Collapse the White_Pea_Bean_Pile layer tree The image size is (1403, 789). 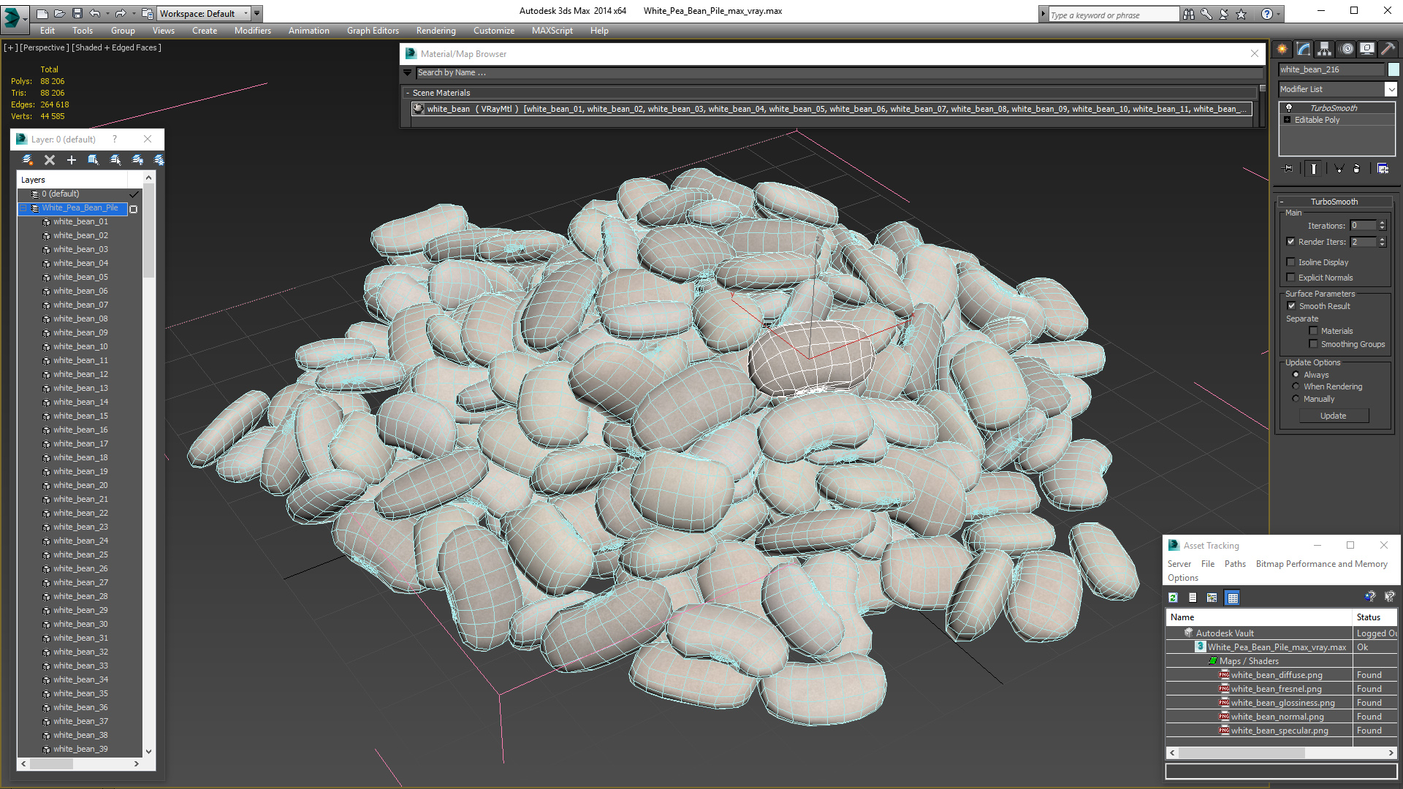[23, 208]
